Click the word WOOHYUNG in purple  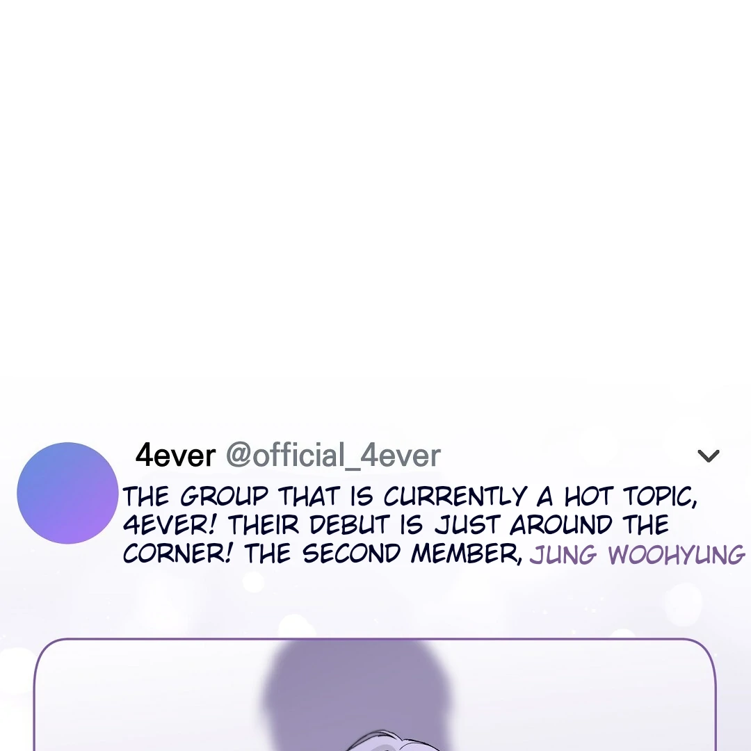(677, 555)
